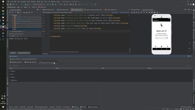Image resolution: width=195 pixels, height=110 pixels.
Task: Open IDE settings gear icon at top right toolbar
Action: [x=191, y=4]
